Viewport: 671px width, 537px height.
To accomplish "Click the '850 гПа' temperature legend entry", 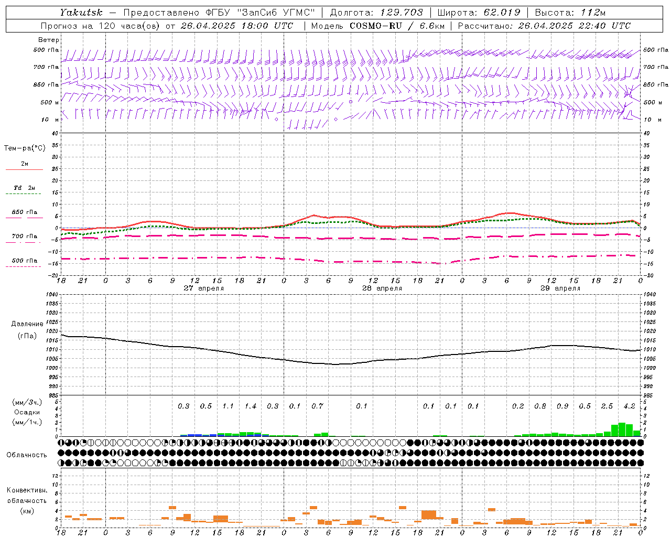I will point(25,212).
